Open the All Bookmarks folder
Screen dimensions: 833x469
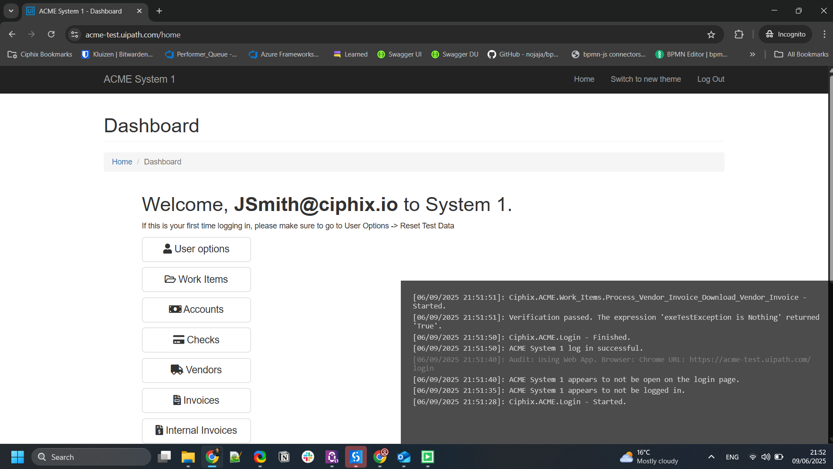[x=801, y=54]
